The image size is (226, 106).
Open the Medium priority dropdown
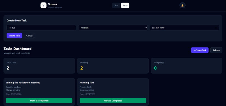113,28
